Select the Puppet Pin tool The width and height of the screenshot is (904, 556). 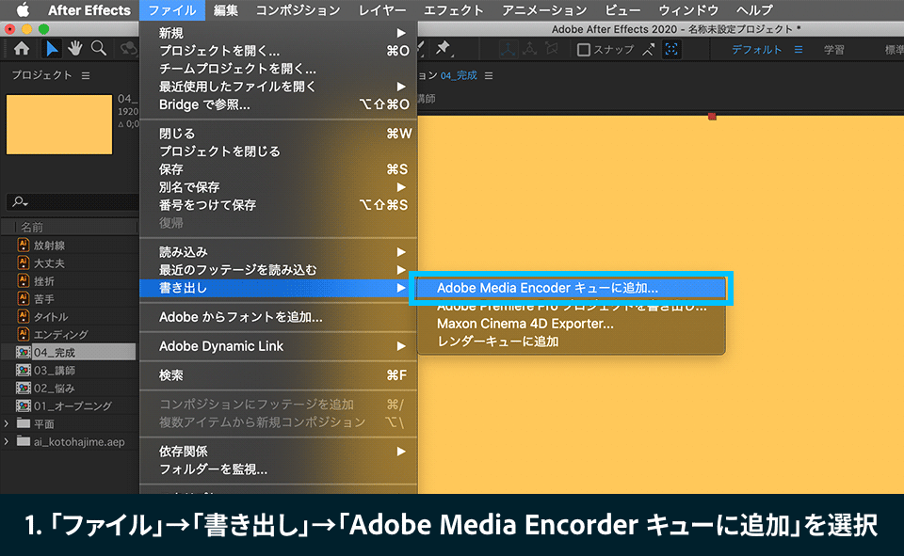[443, 49]
